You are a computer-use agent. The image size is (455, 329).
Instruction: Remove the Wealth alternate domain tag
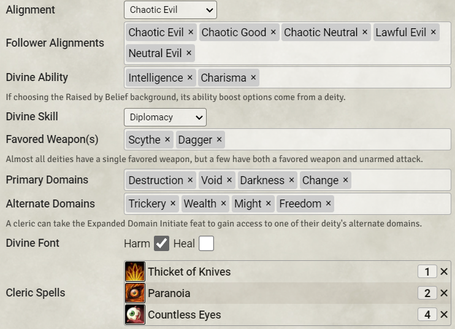(x=223, y=203)
